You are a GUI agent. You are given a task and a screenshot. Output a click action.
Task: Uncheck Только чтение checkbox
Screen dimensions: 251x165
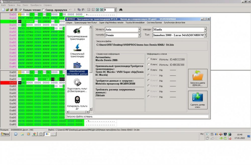point(21,10)
